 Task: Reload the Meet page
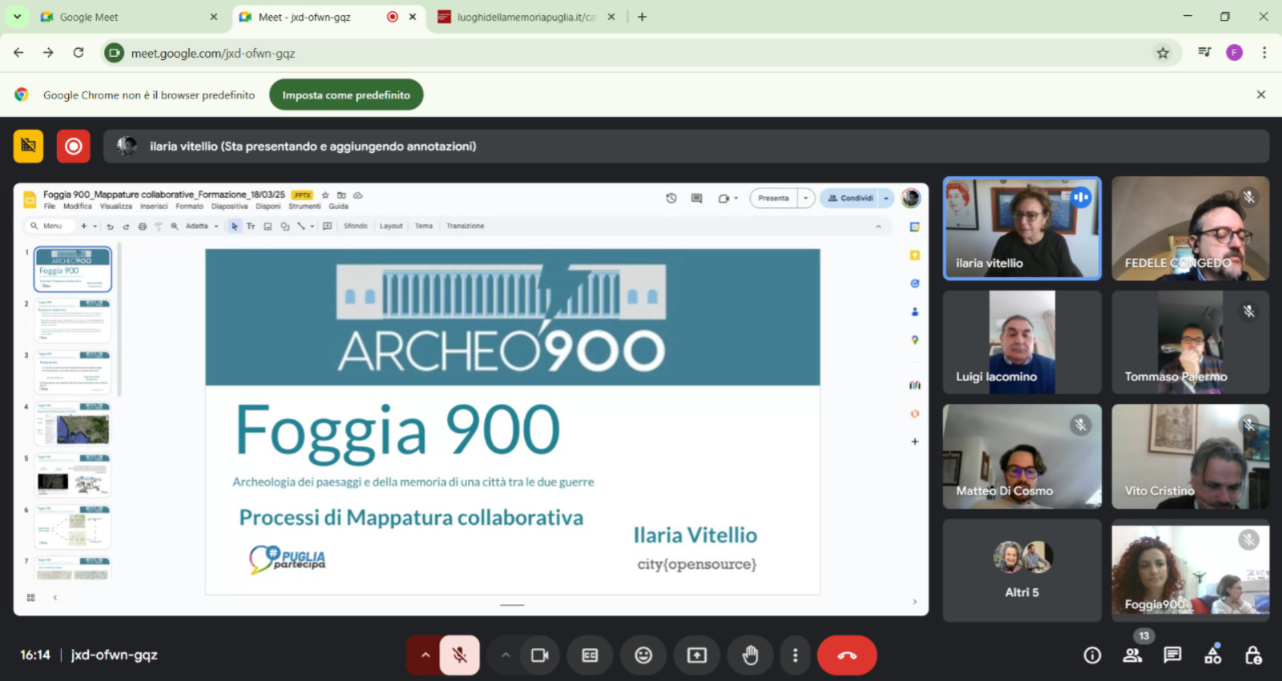(x=79, y=53)
